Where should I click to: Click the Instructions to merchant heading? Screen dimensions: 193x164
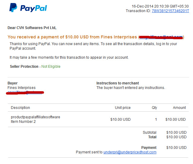click(x=118, y=83)
